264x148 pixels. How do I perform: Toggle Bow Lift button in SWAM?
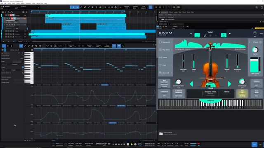(x=242, y=94)
